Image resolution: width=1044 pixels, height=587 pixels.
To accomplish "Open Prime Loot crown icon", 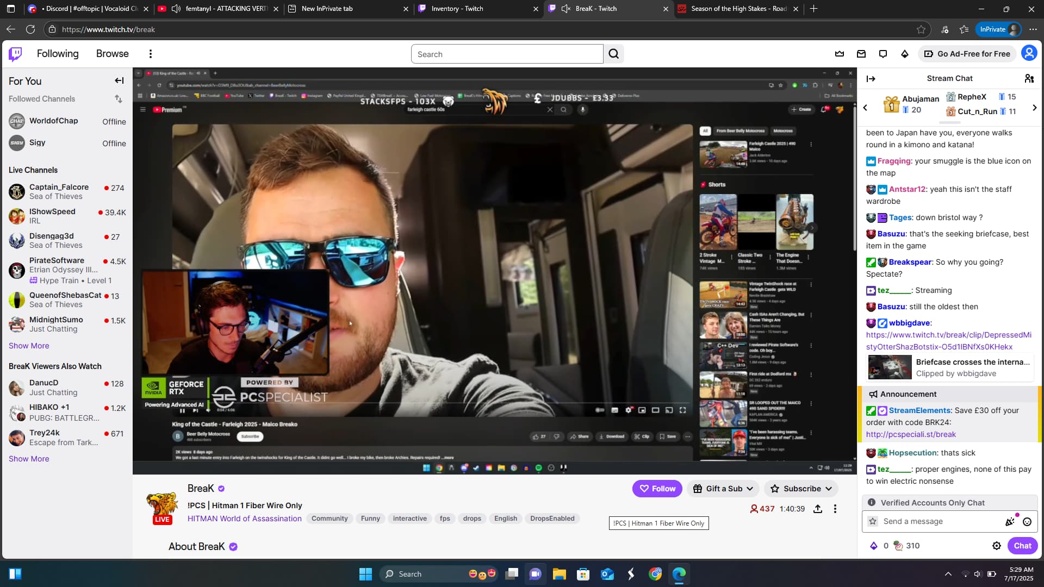I will tap(840, 54).
